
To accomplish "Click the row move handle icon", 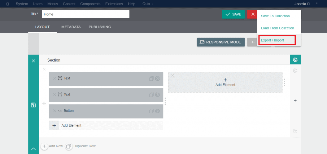I will [44, 104].
